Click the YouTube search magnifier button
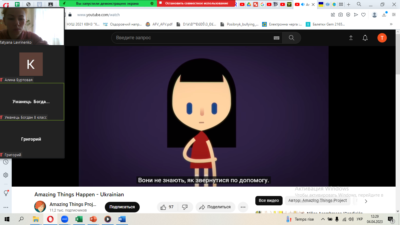Image resolution: width=400 pixels, height=225 pixels. pyautogui.click(x=291, y=38)
